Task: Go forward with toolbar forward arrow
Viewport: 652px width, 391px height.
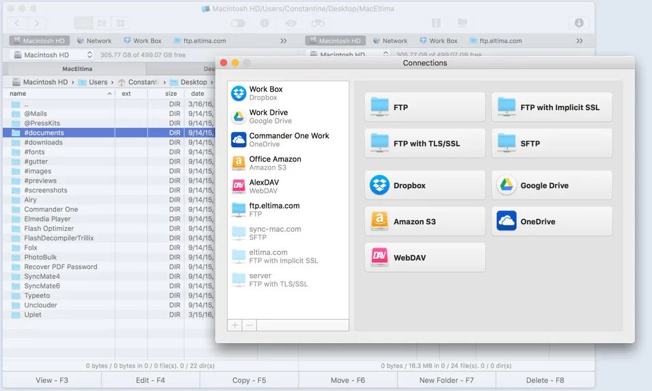Action: click(x=37, y=23)
